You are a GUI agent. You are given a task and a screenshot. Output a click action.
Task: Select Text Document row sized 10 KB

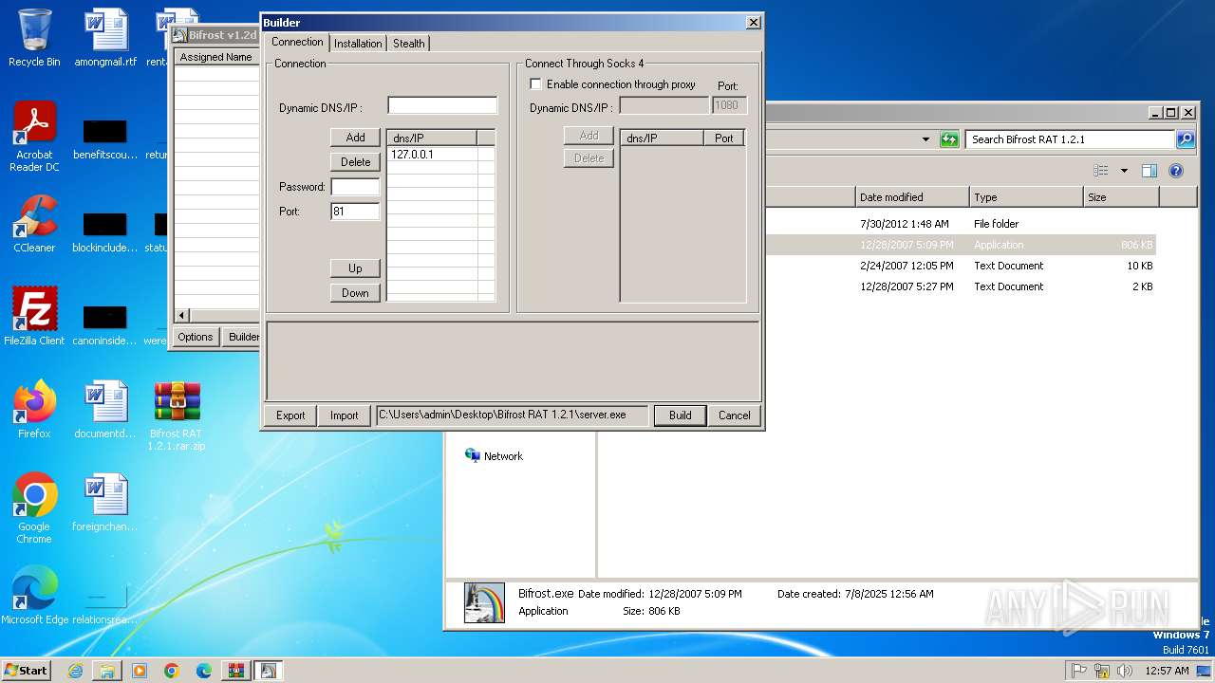point(959,266)
